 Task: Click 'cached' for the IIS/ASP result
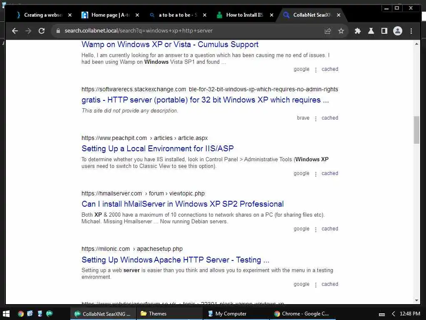coord(330,173)
